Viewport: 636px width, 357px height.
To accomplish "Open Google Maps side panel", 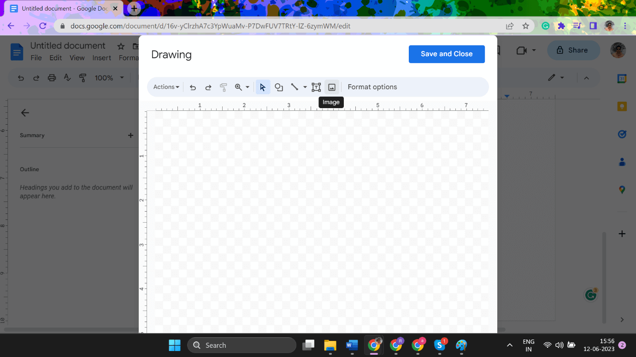I will pos(622,190).
